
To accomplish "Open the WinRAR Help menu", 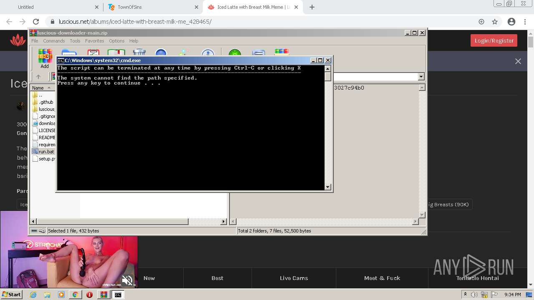I will pos(133,41).
